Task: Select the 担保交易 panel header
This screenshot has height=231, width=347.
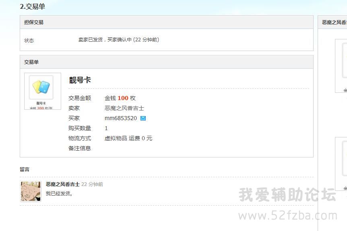Action: (167, 22)
